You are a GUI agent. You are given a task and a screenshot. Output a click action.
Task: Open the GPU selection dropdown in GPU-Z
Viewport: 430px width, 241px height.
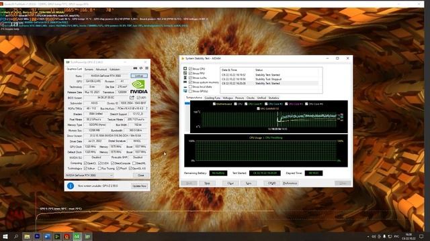89,175
